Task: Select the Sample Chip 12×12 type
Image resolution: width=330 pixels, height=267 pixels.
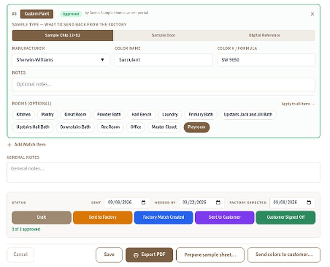Action: (62, 35)
